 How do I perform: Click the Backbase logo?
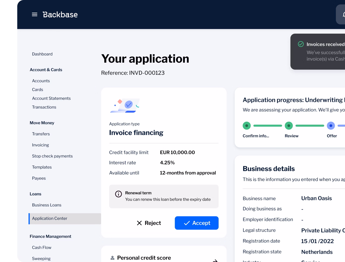click(x=60, y=15)
